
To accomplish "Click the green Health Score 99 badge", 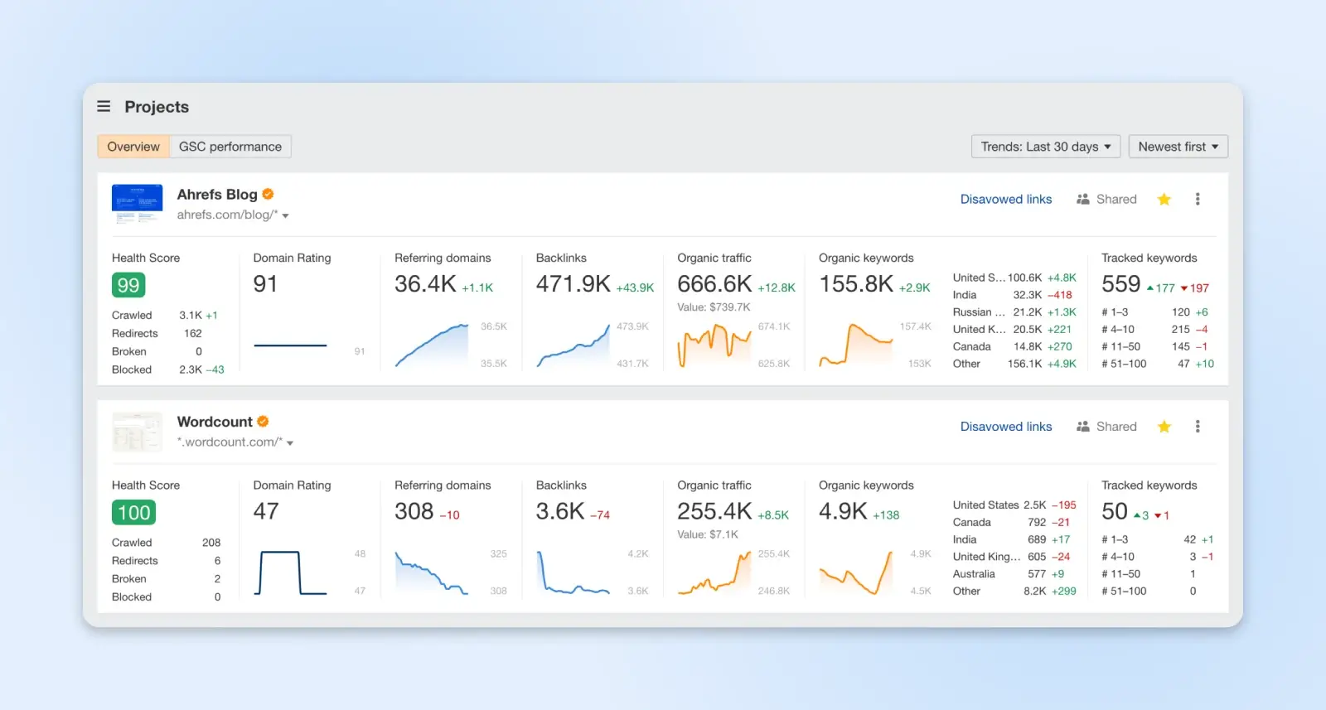I will click(128, 286).
